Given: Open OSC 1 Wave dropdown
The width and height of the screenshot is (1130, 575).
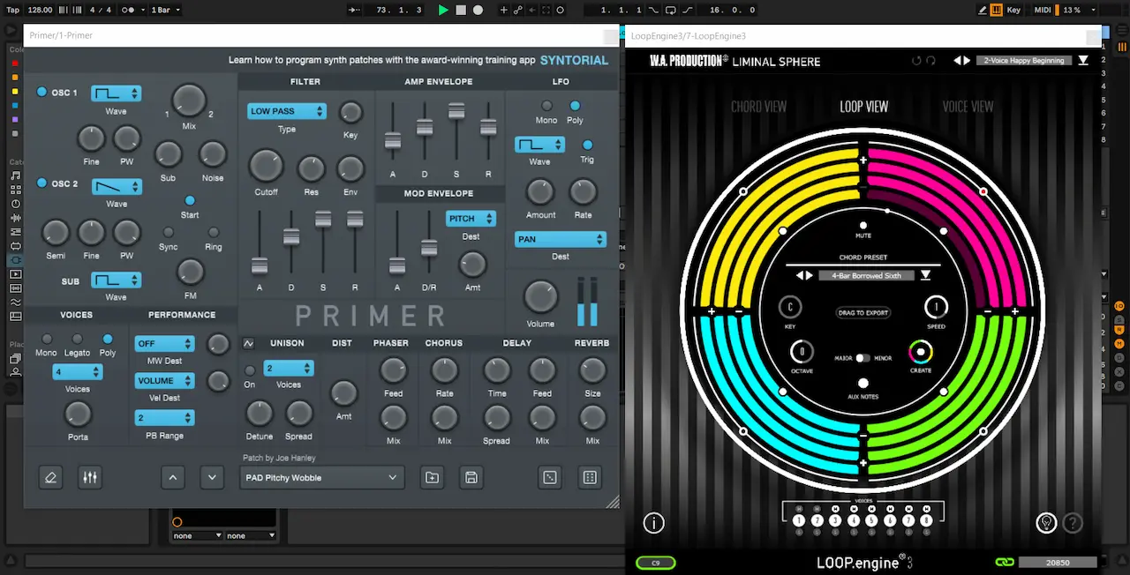Looking at the screenshot, I should tap(116, 93).
